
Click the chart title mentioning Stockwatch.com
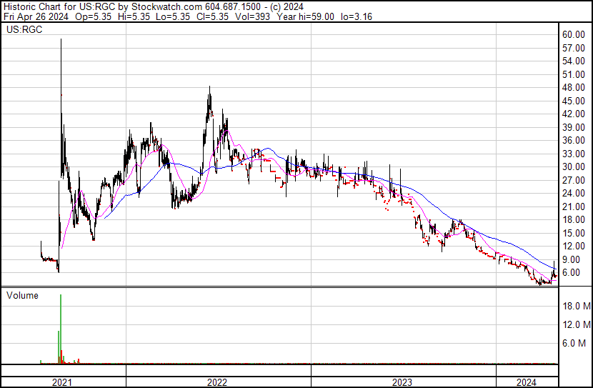tap(154, 7)
